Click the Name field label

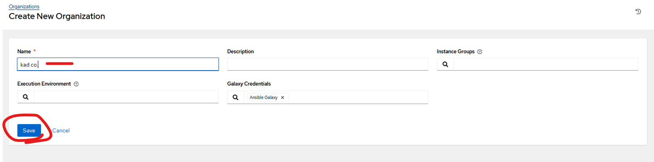(x=24, y=51)
